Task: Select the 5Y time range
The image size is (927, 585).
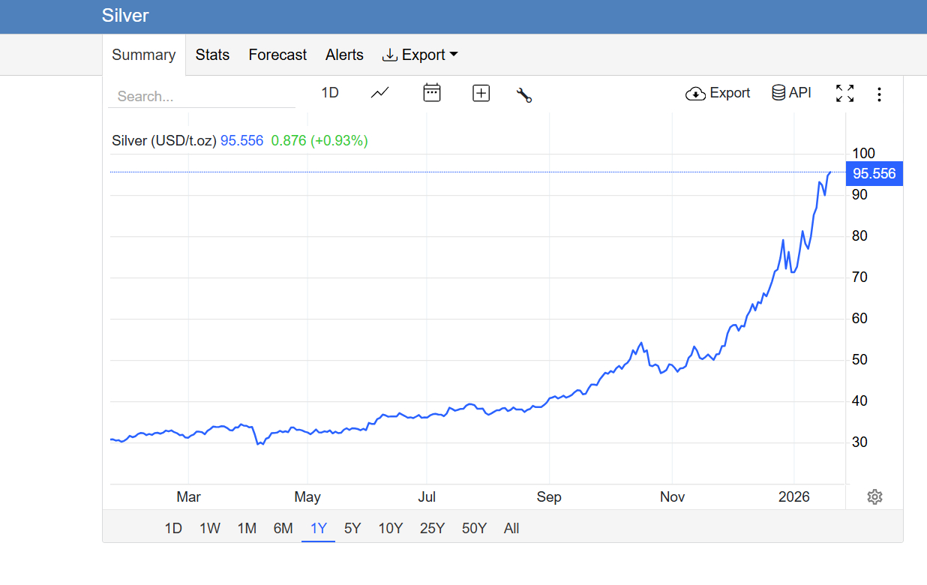Action: coord(352,528)
